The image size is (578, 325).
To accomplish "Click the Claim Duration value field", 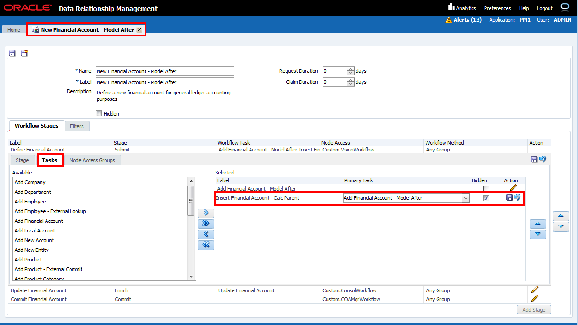I will pyautogui.click(x=335, y=82).
